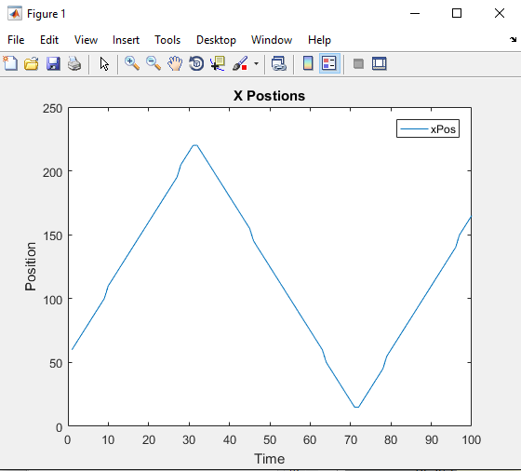Activate the Zoom Out magnifier tool
This screenshot has height=471, width=521.
(154, 63)
